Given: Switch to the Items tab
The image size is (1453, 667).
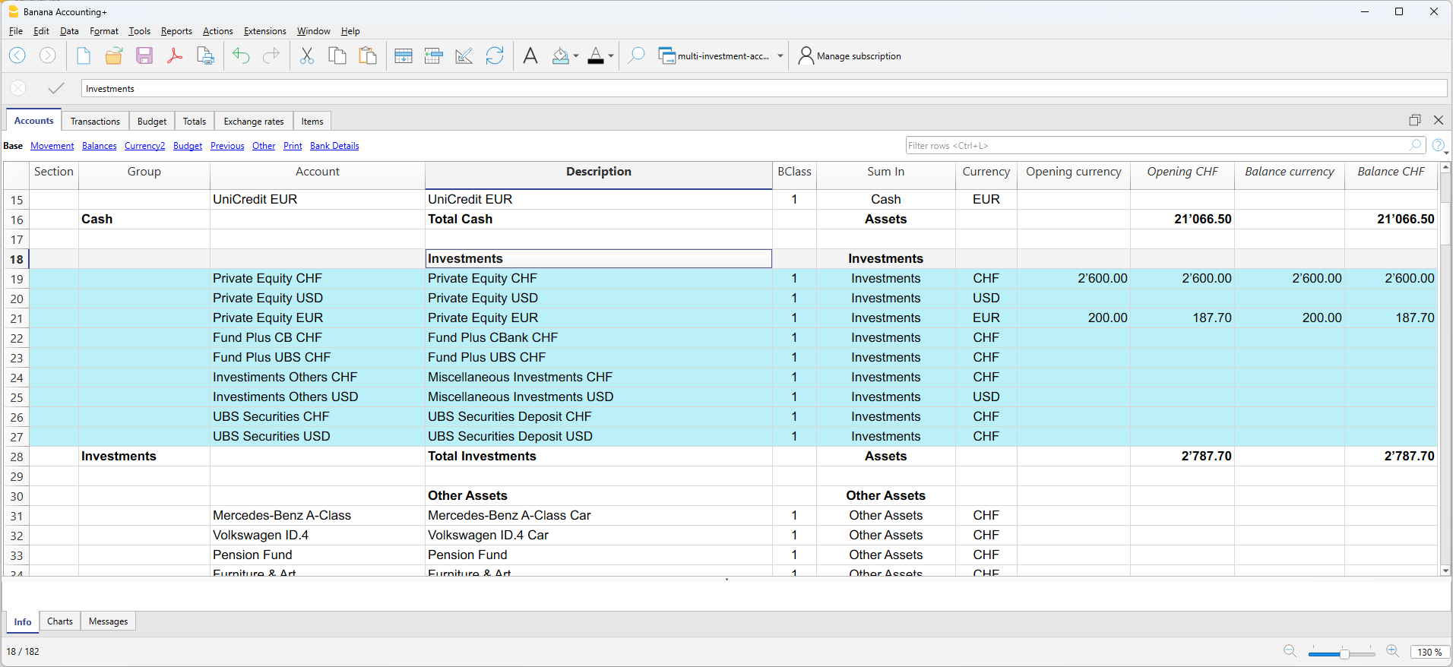Looking at the screenshot, I should coord(312,121).
